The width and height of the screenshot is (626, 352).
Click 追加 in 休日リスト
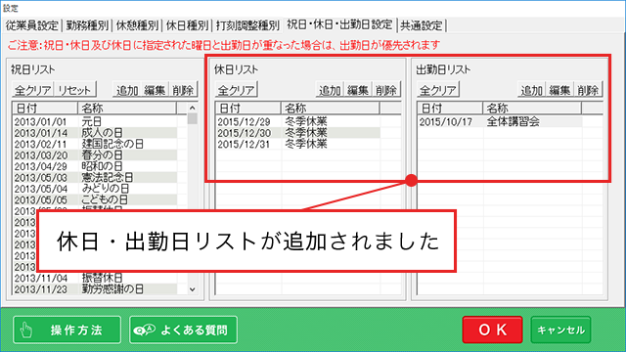pyautogui.click(x=330, y=90)
